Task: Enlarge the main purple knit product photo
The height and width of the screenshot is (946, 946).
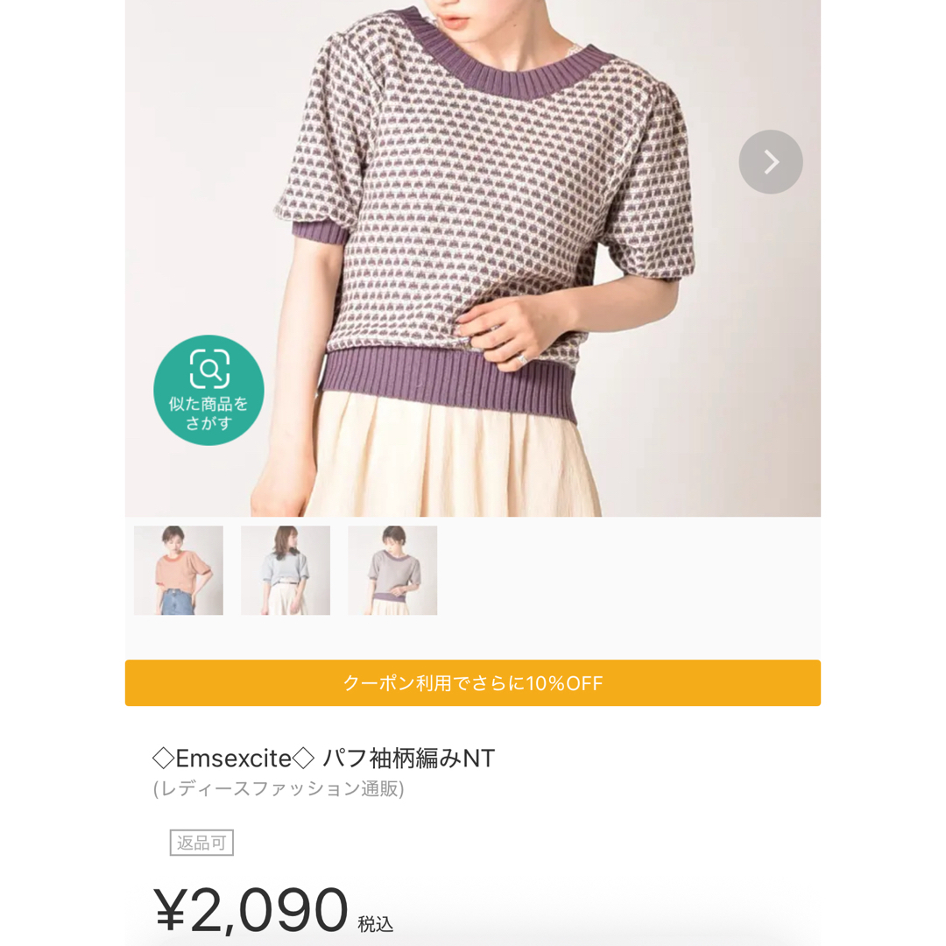Action: (472, 258)
